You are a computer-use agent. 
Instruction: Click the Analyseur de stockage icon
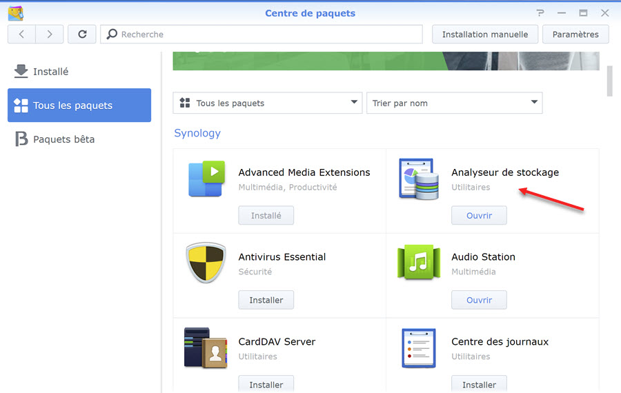[x=419, y=179]
